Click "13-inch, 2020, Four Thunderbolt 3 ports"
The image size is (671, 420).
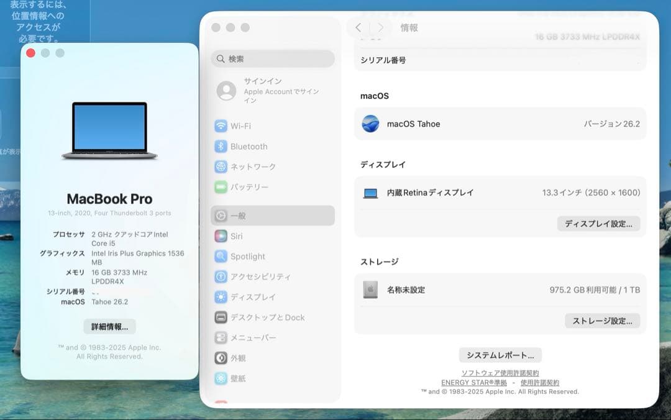(x=109, y=212)
